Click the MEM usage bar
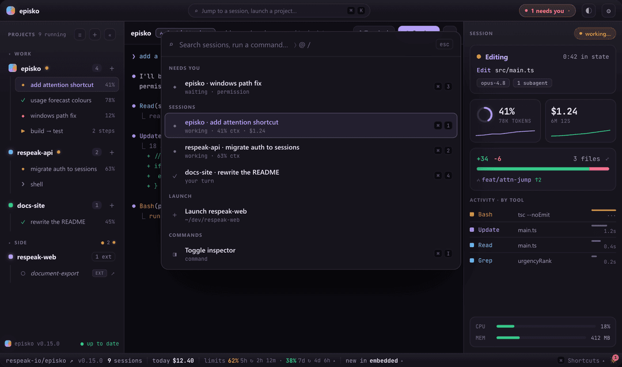This screenshot has height=367, width=622. (x=541, y=338)
